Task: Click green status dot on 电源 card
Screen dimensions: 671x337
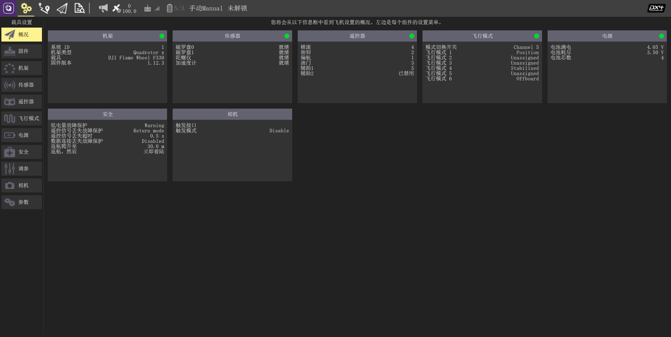Action: click(x=662, y=36)
